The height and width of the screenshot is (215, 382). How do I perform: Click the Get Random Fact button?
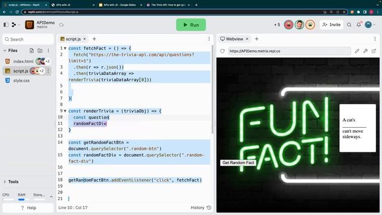click(238, 162)
